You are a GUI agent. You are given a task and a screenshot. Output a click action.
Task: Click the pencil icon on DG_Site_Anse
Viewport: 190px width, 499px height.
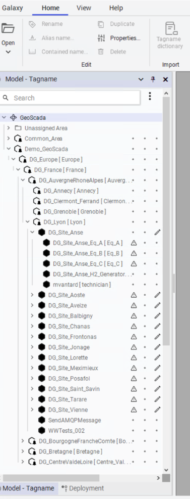[157, 233]
